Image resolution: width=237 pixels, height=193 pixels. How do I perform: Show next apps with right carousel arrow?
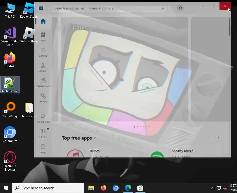[x=218, y=137]
